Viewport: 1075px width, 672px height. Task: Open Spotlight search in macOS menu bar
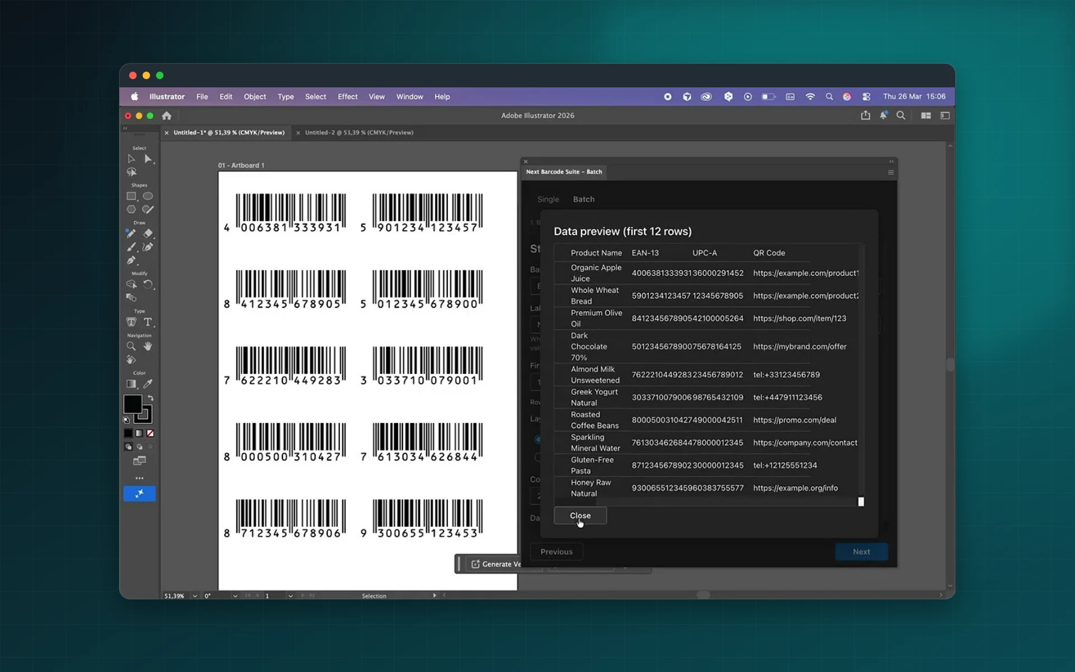tap(829, 97)
